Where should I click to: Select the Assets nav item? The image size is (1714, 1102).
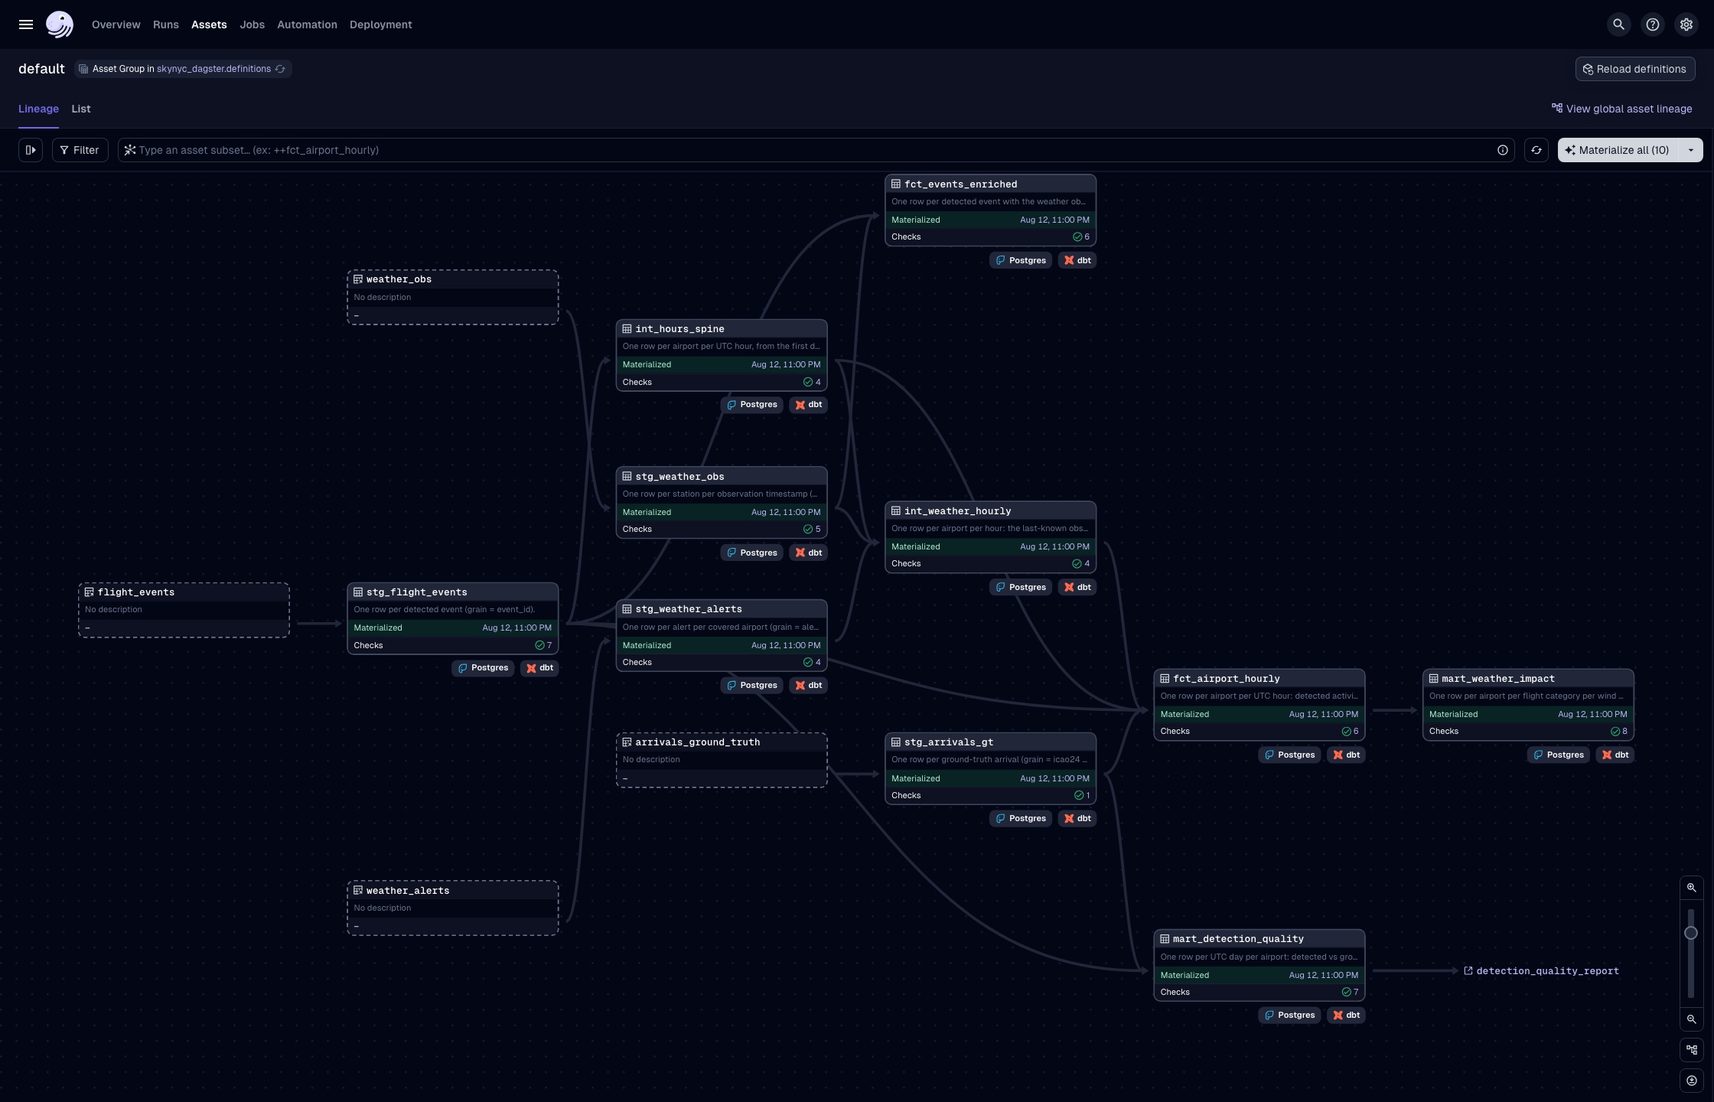[x=209, y=24]
